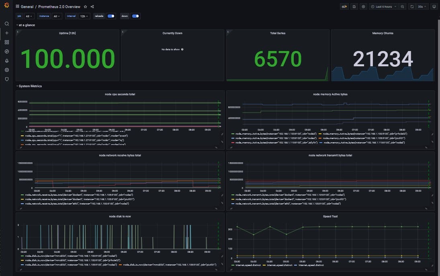The width and height of the screenshot is (440, 276).
Task: Star the Prometheus 2.0 Overview dashboard
Action: point(85,7)
